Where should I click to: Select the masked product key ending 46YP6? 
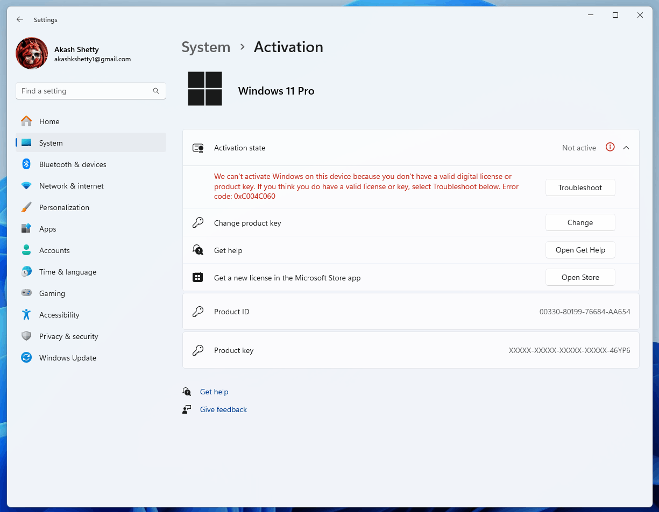click(x=570, y=350)
